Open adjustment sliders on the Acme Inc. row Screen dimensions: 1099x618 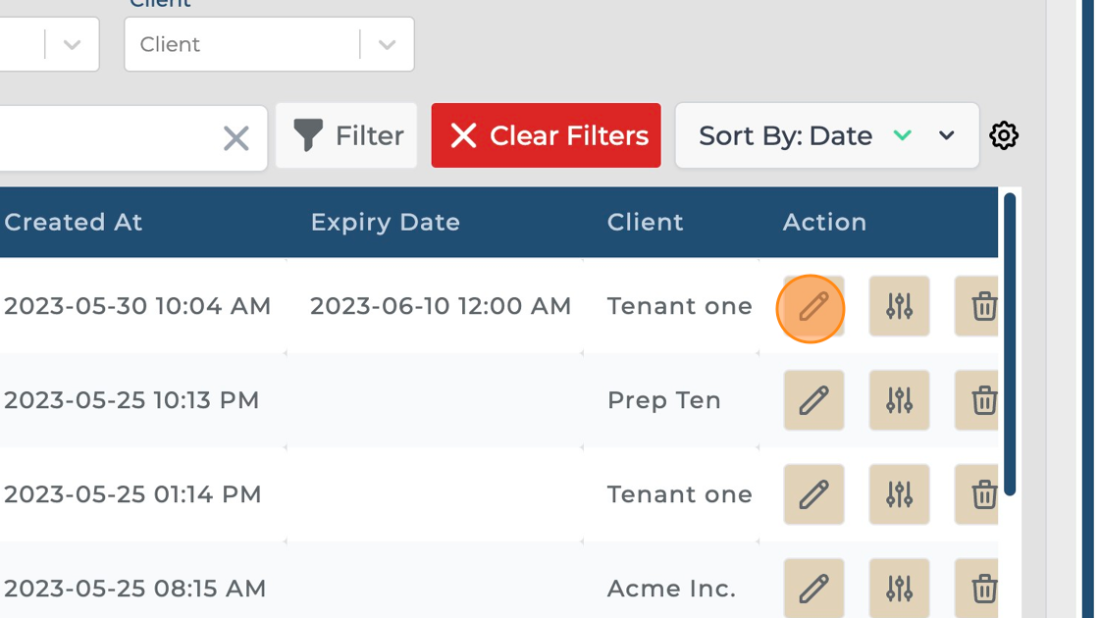tap(900, 588)
